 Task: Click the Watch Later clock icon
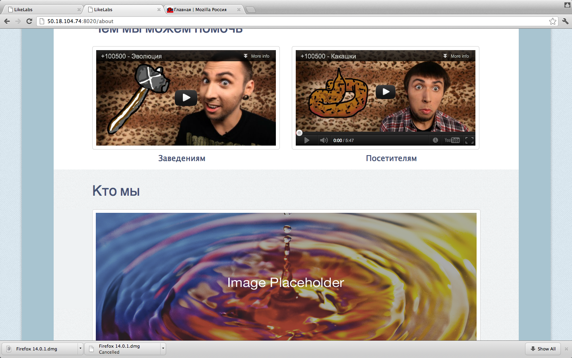(x=435, y=140)
